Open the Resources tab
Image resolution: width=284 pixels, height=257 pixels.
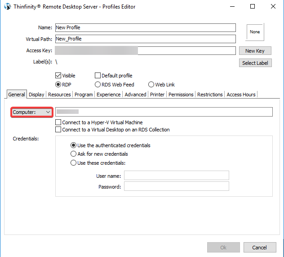(59, 95)
